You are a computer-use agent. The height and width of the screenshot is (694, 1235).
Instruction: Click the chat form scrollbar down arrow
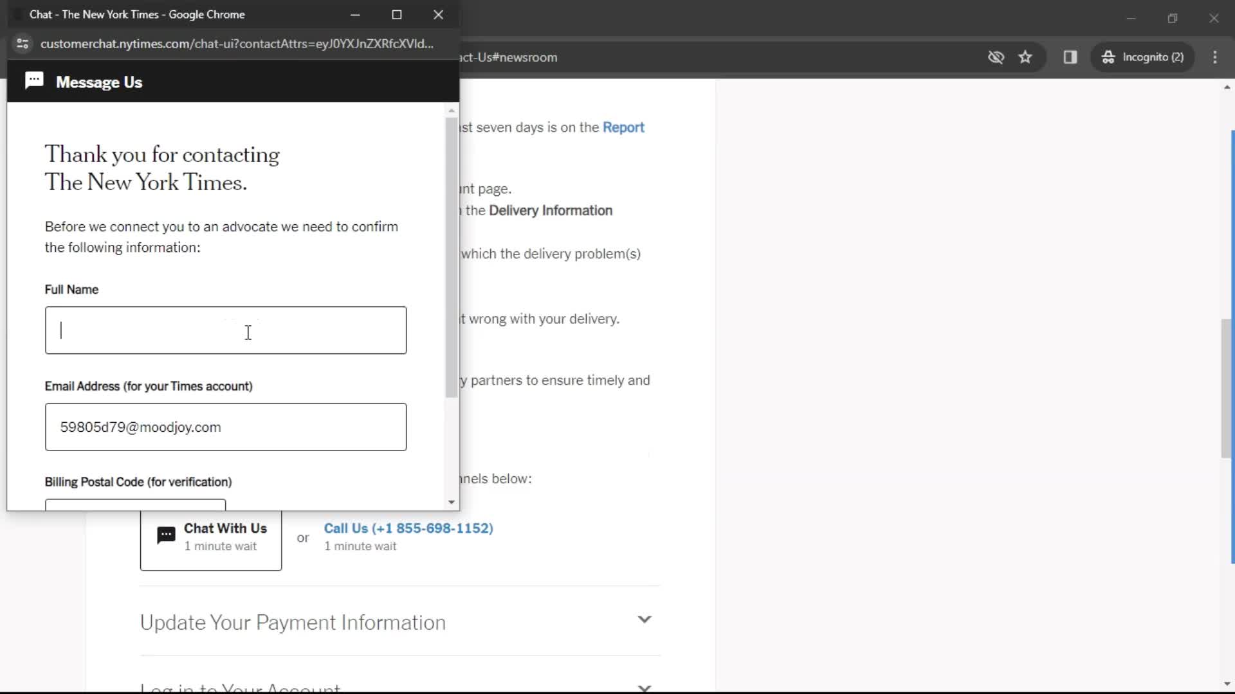click(452, 503)
